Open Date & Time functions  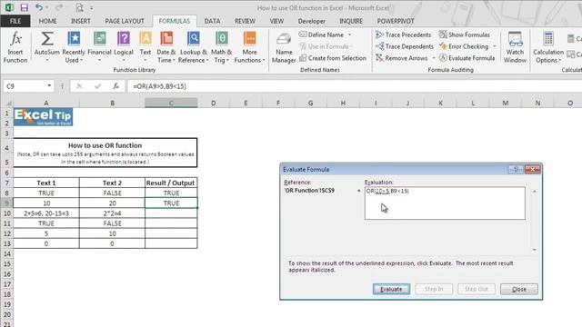pyautogui.click(x=166, y=47)
